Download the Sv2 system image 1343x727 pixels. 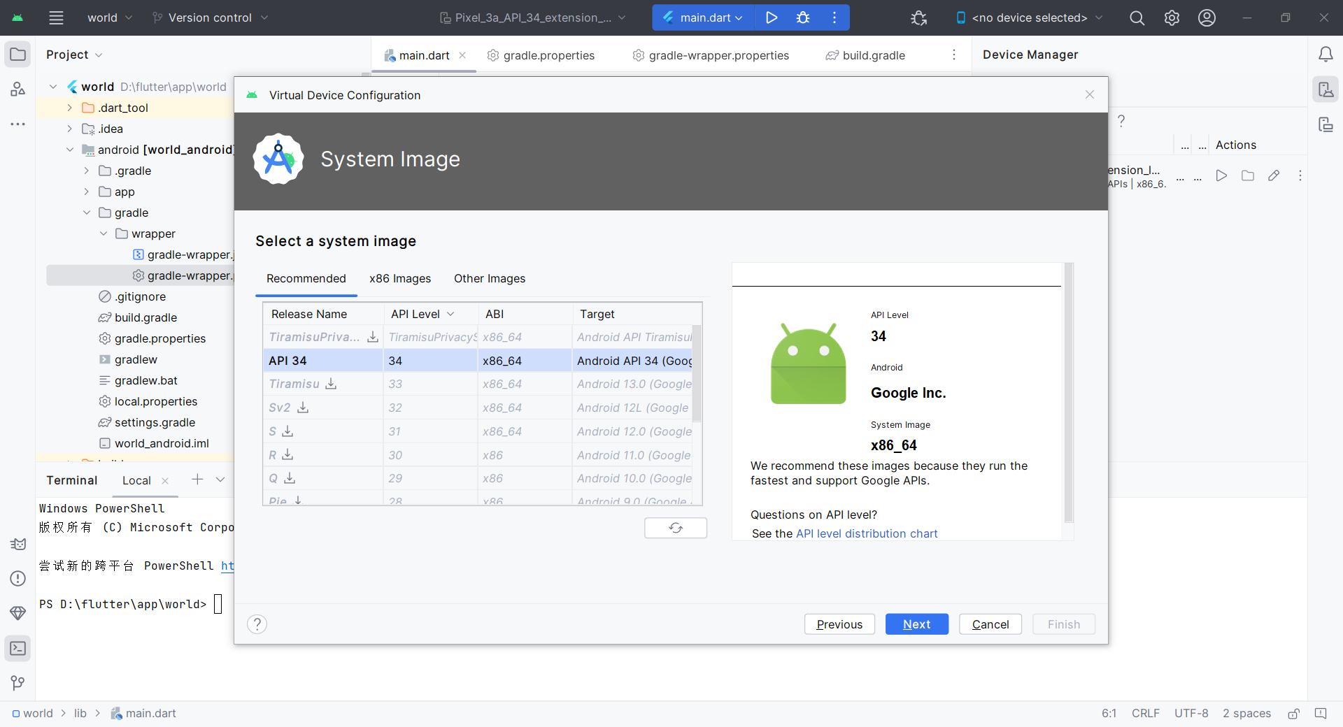303,408
